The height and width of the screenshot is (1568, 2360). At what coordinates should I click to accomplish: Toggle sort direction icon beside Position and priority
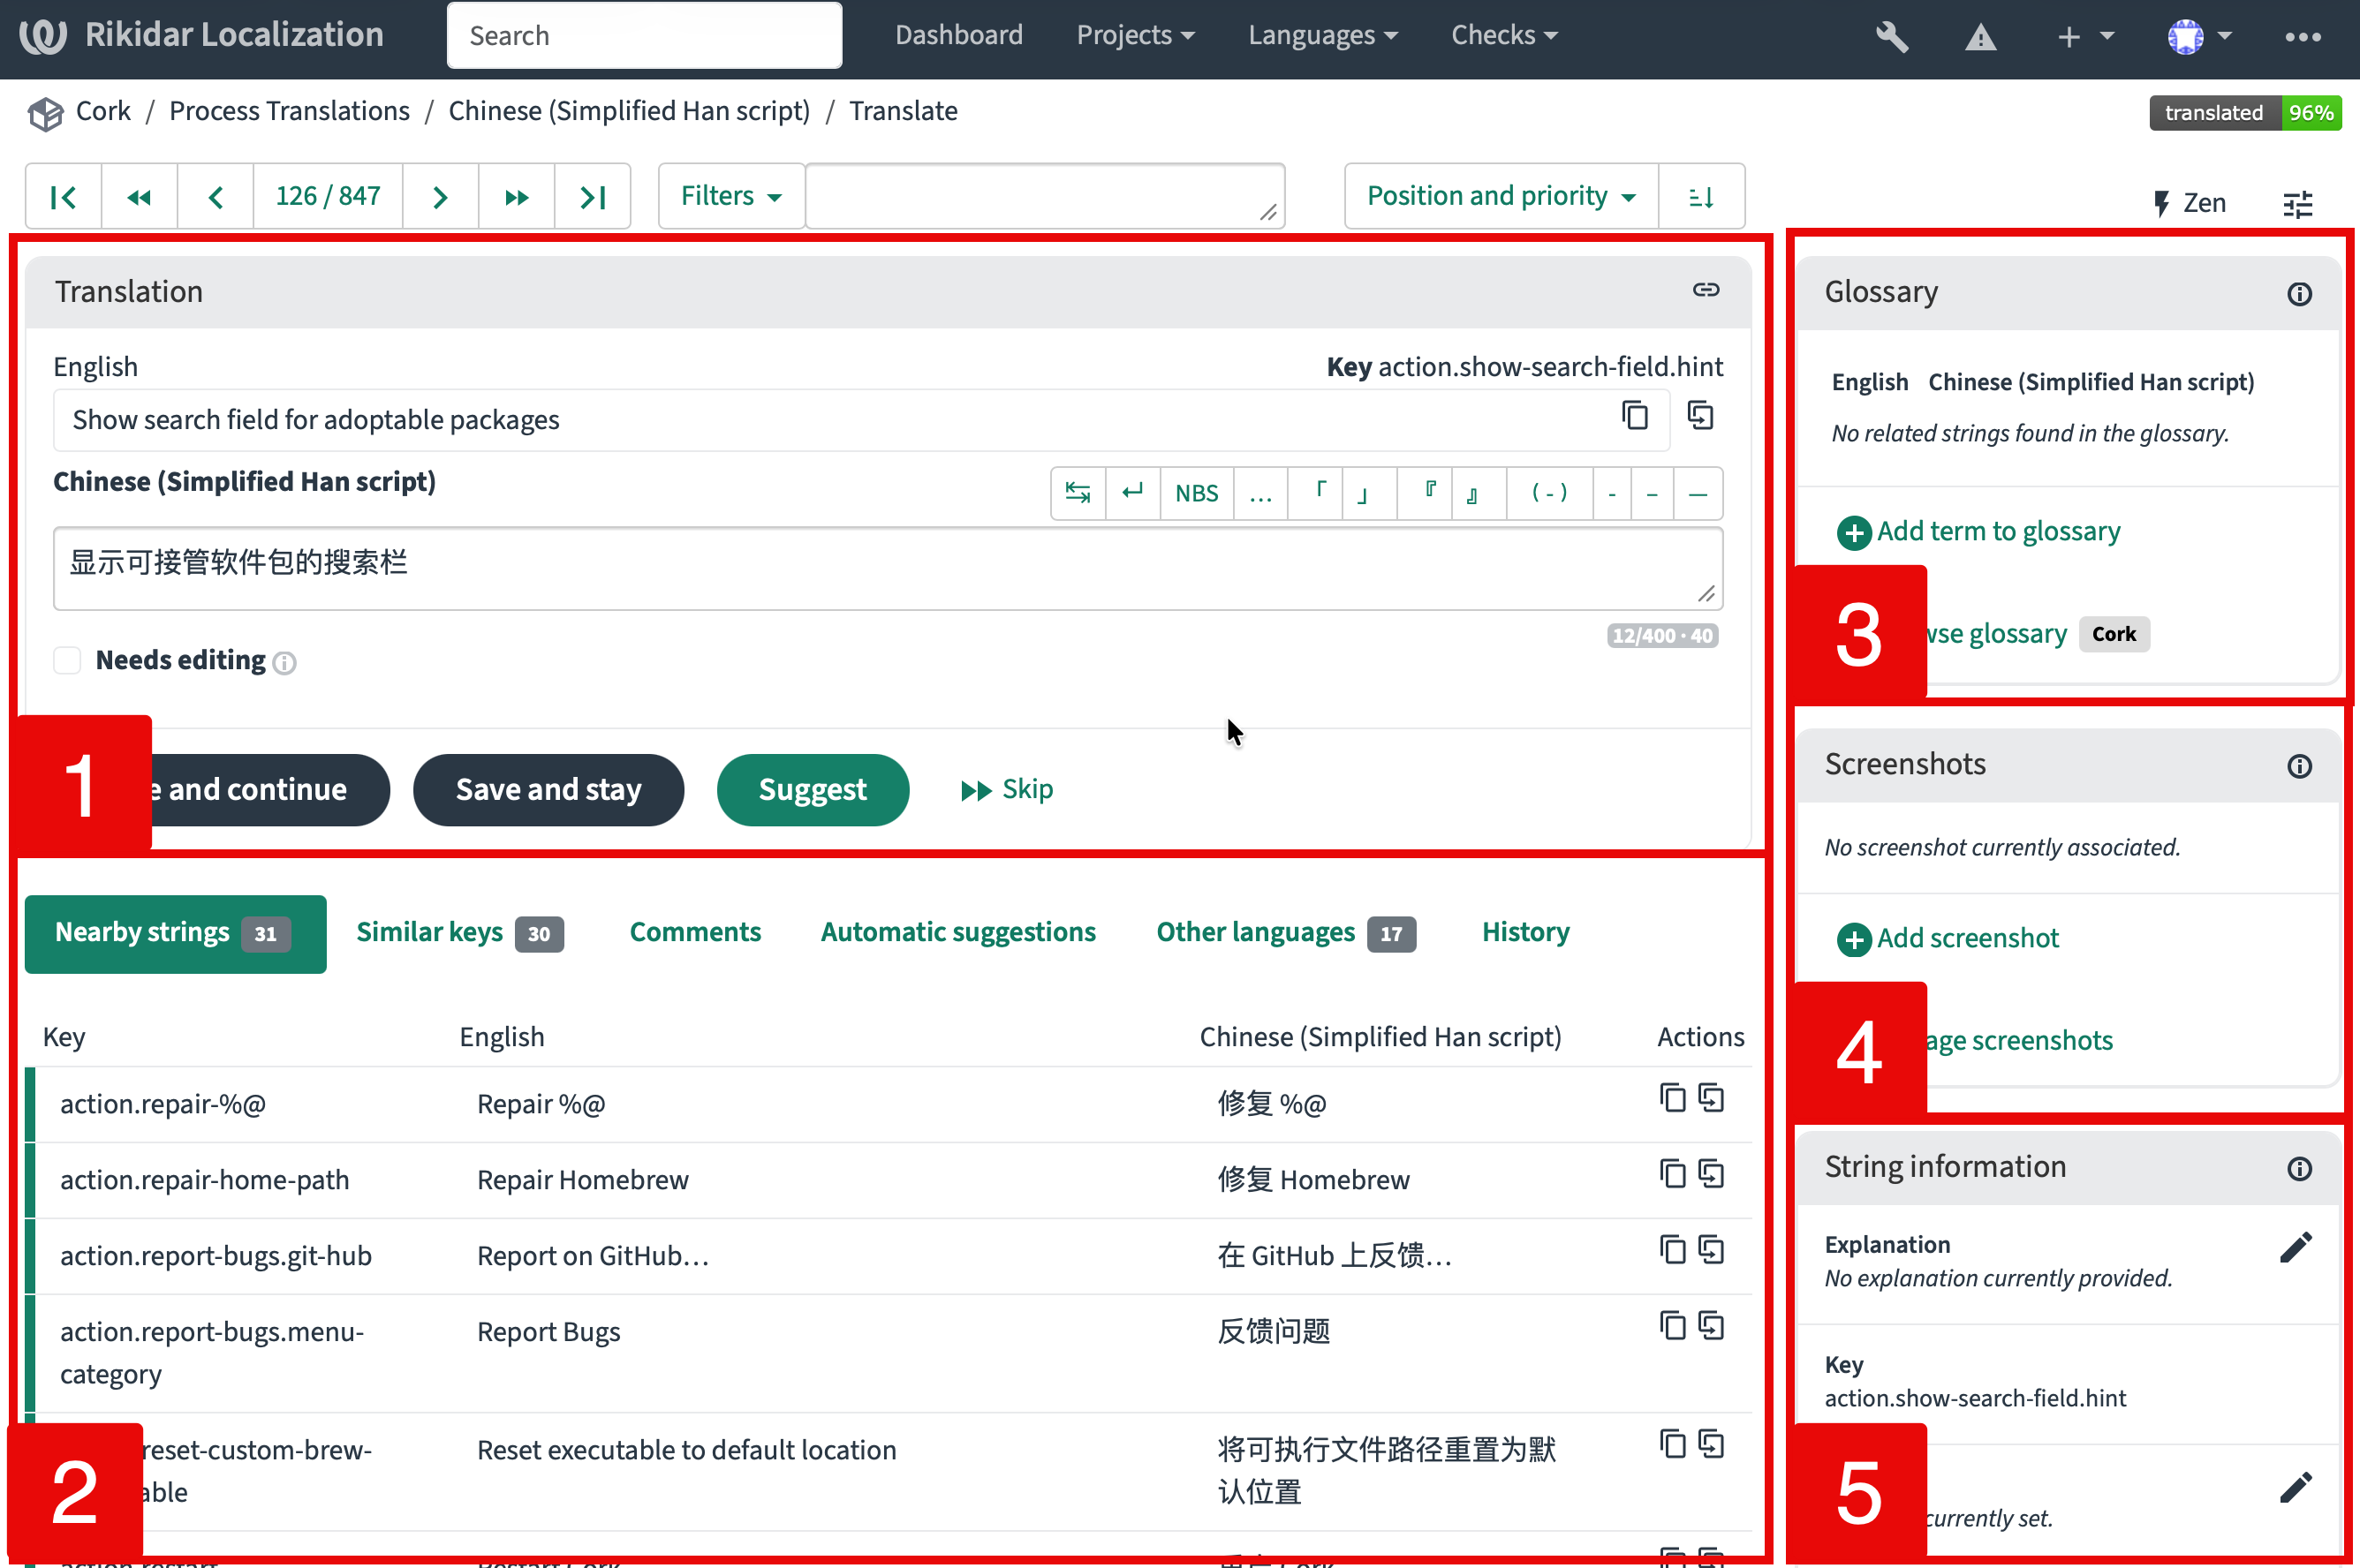[x=1701, y=197]
